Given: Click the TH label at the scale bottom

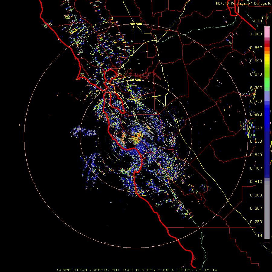Looking at the screenshot, I should 260,235.
